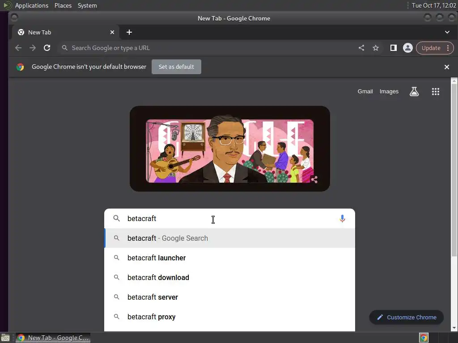This screenshot has width=458, height=343.
Task: Open the Images link
Action: pos(389,92)
